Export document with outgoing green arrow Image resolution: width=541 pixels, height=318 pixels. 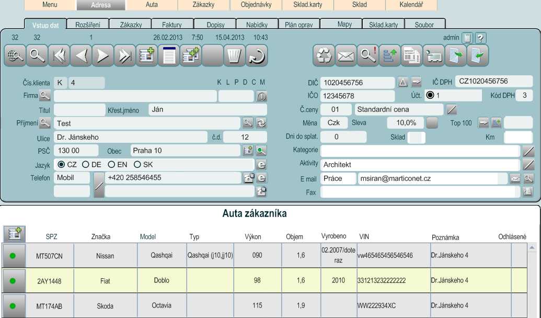pos(456,55)
